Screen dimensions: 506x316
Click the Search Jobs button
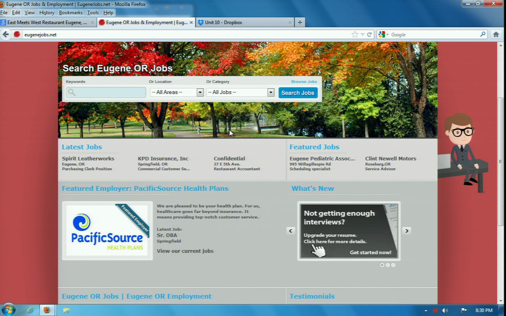(298, 93)
